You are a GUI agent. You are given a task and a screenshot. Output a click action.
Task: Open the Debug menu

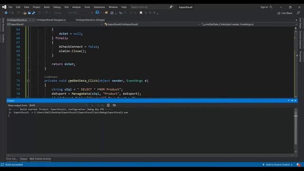tap(57, 7)
